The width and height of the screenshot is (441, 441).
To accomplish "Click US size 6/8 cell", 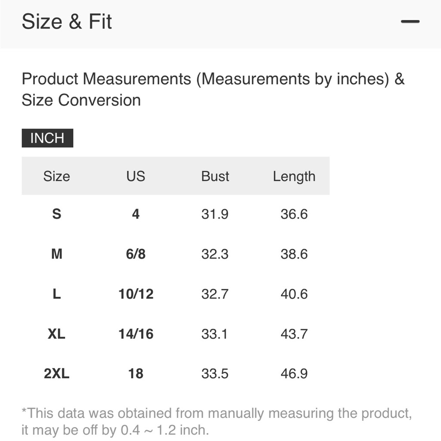I will [x=135, y=254].
